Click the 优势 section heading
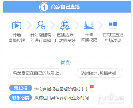This screenshot has height=108, width=133. [66, 63]
